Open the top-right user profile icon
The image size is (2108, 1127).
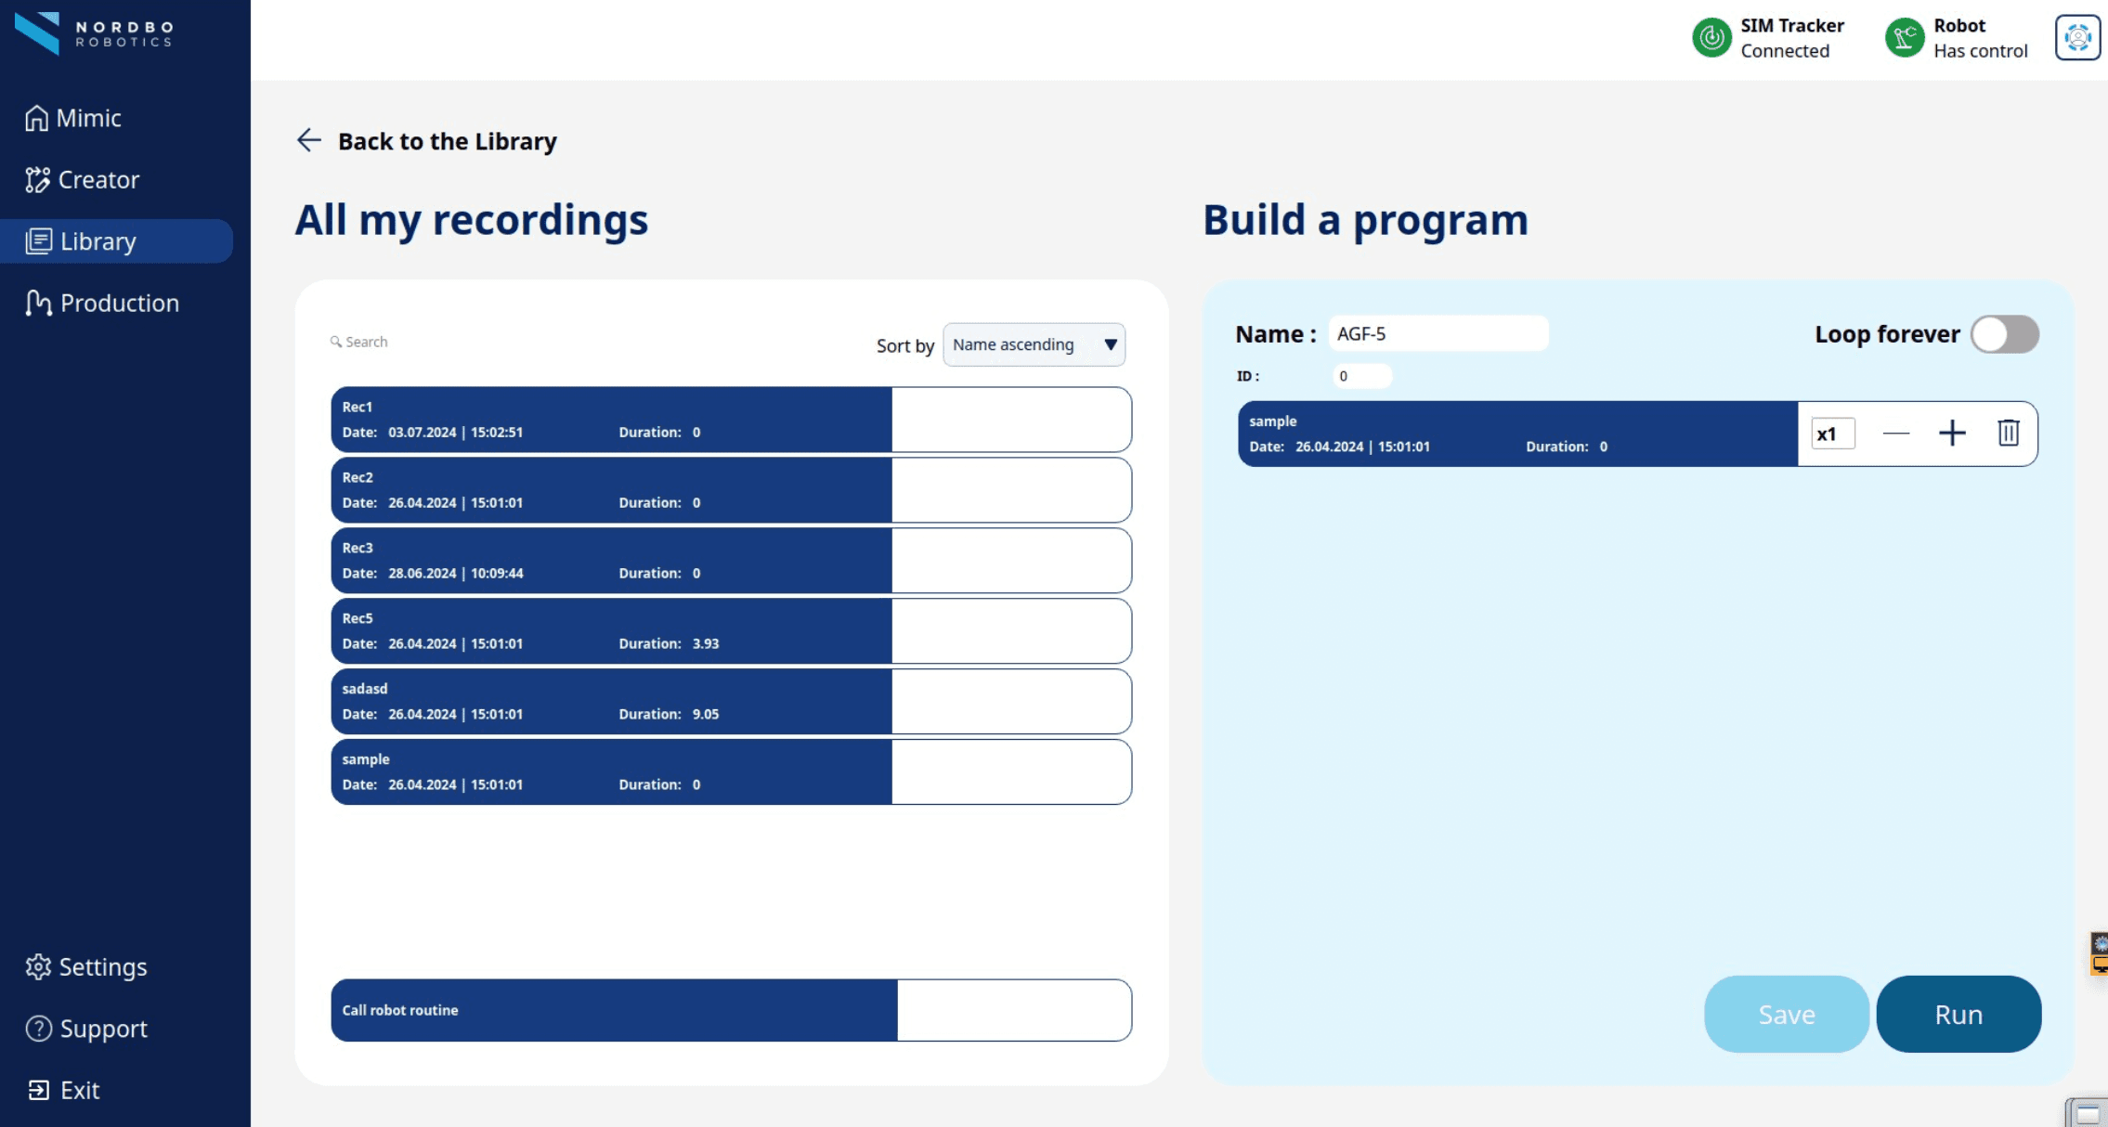pos(2076,38)
